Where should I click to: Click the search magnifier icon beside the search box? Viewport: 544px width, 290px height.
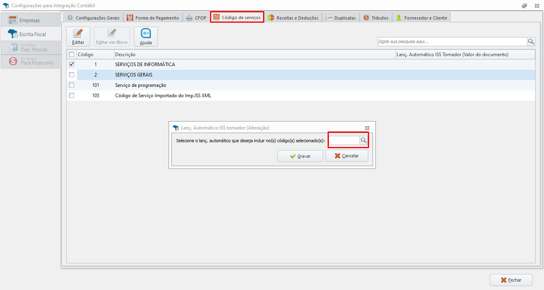(x=531, y=41)
